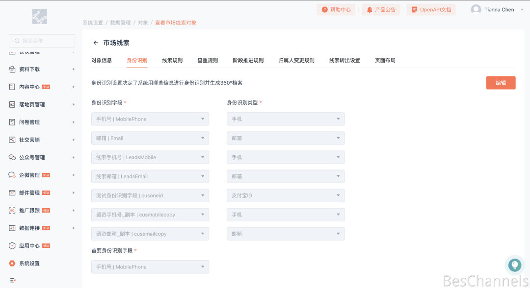Open the 邮箱 | Email field dropdown

[150, 138]
